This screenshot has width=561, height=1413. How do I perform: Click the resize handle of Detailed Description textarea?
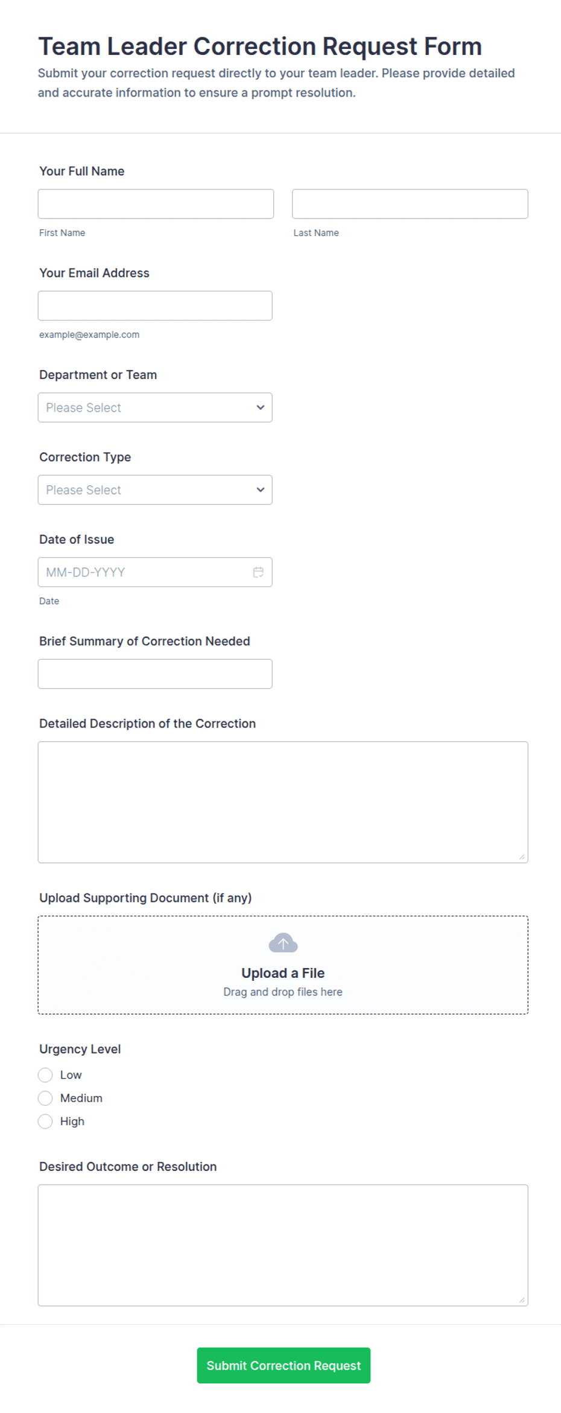click(x=522, y=856)
